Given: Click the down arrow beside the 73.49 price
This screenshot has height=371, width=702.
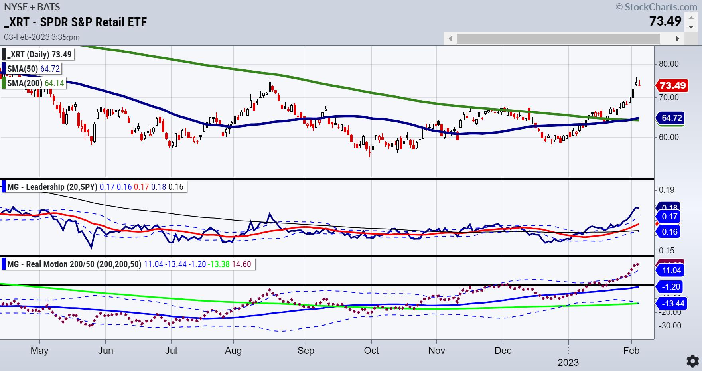Looking at the screenshot, I should click(x=691, y=27).
